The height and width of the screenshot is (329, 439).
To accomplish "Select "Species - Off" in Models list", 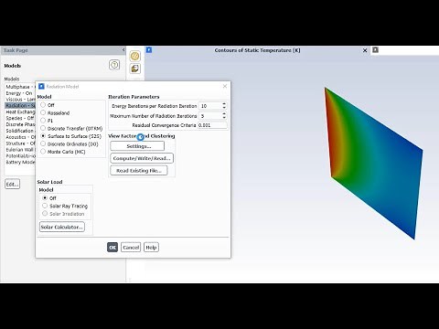I will click(x=20, y=118).
